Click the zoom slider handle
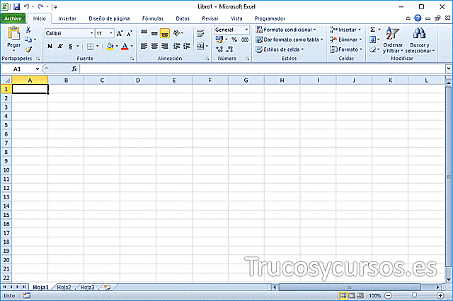The width and height of the screenshot is (453, 301). 414,295
